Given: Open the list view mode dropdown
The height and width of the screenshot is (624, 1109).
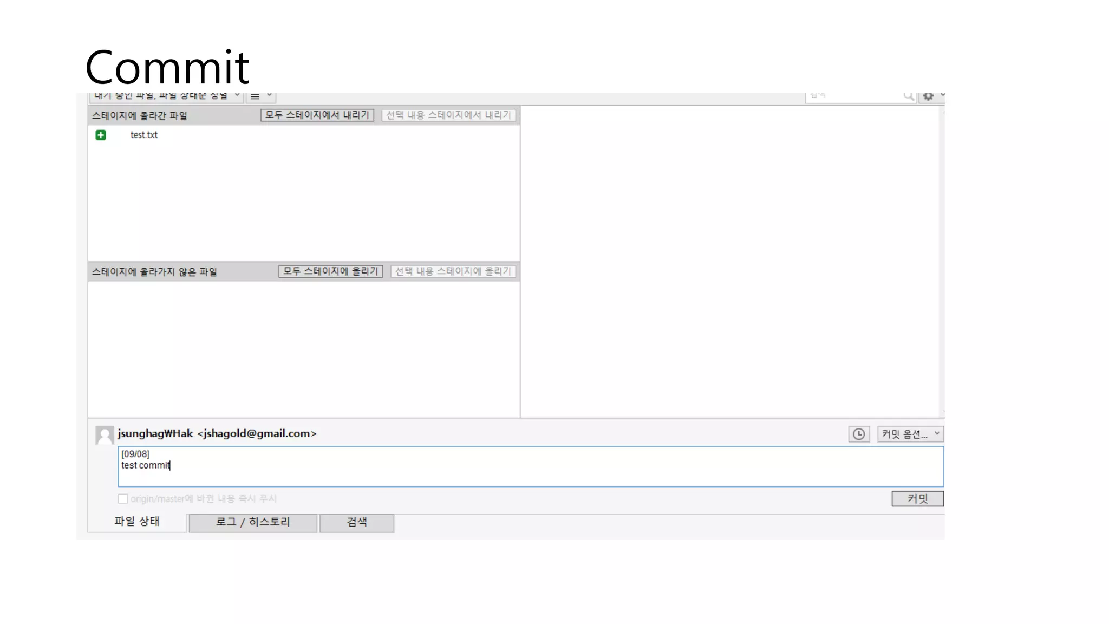Looking at the screenshot, I should [260, 96].
